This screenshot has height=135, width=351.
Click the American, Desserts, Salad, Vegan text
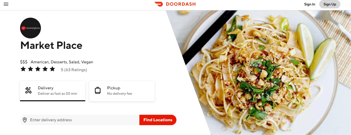point(62,62)
